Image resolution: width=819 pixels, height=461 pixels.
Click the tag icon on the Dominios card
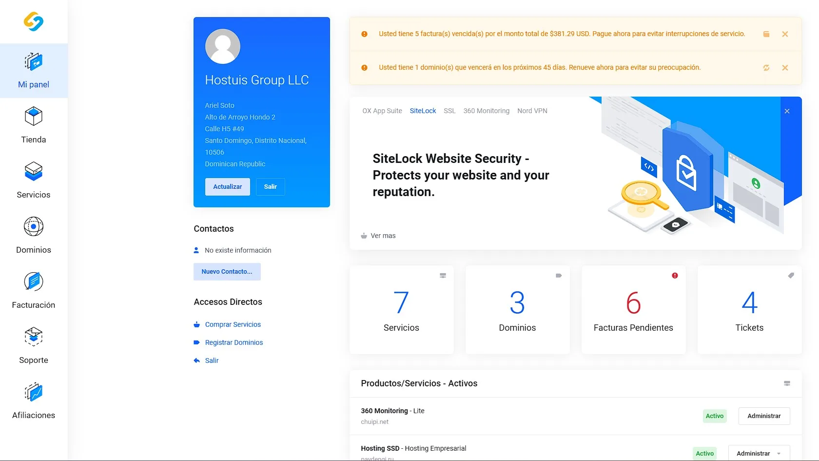click(x=559, y=276)
